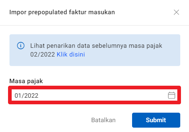Click the blue info circle icon
The height and width of the screenshot is (132, 189).
[x=21, y=46]
